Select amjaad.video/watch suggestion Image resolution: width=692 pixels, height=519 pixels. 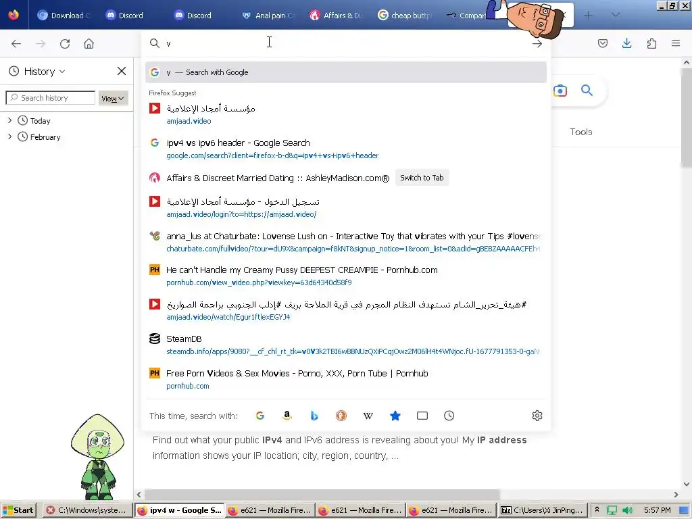(x=345, y=310)
